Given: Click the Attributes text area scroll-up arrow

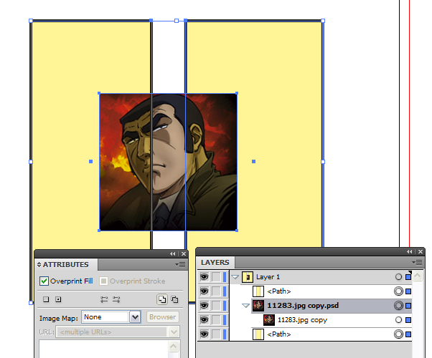Looking at the screenshot, I should [174, 346].
